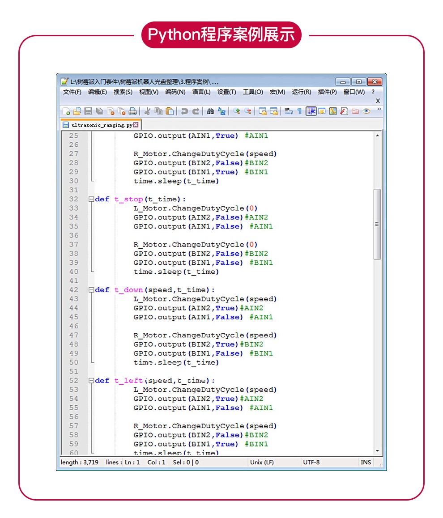Screen dimensions: 443x518
Task: Click the Unix (LF) status bar field
Action: (262, 462)
